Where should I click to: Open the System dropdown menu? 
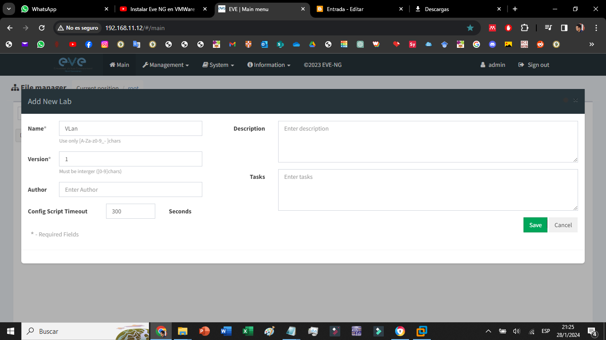(218, 65)
